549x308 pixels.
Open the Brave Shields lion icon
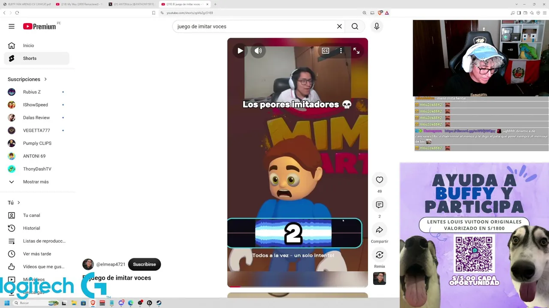380,13
